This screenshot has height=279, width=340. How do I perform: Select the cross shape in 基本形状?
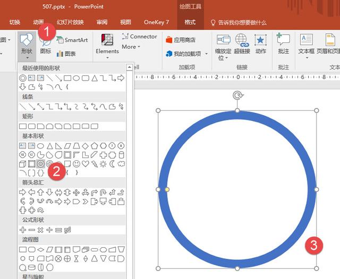(x=103, y=155)
